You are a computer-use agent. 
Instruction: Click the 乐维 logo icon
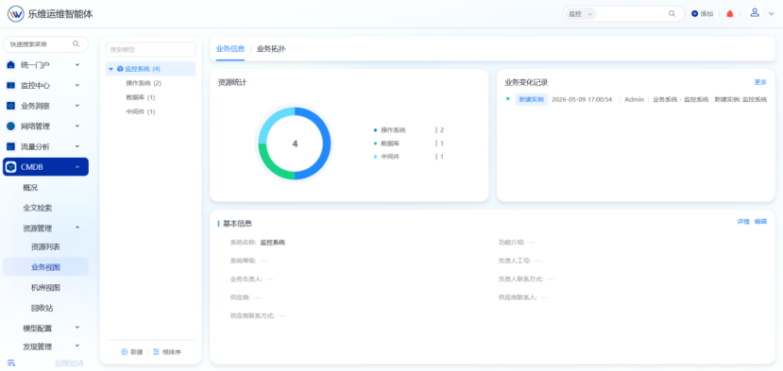click(x=15, y=14)
